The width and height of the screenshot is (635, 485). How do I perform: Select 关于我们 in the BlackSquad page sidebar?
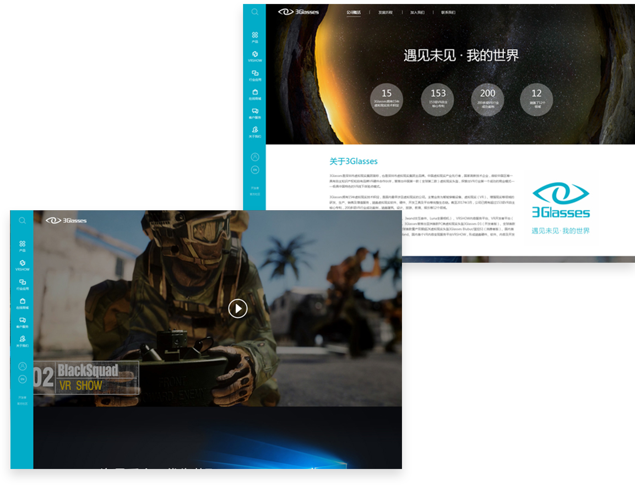point(22,341)
